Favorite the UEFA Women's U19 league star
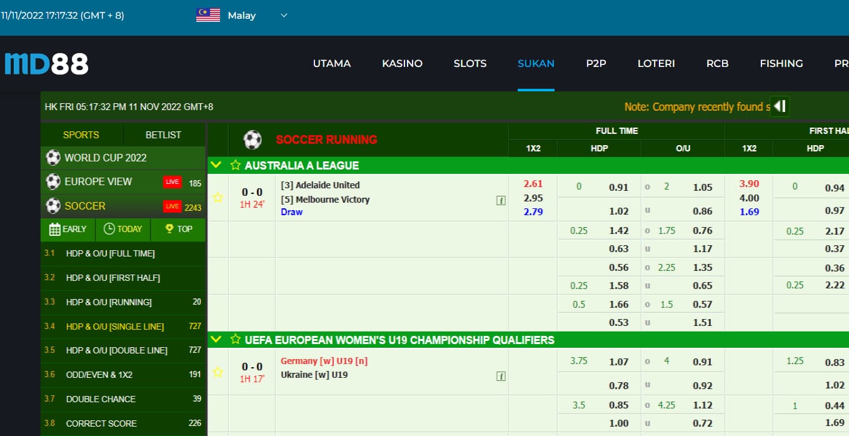The width and height of the screenshot is (849, 436). coord(235,340)
